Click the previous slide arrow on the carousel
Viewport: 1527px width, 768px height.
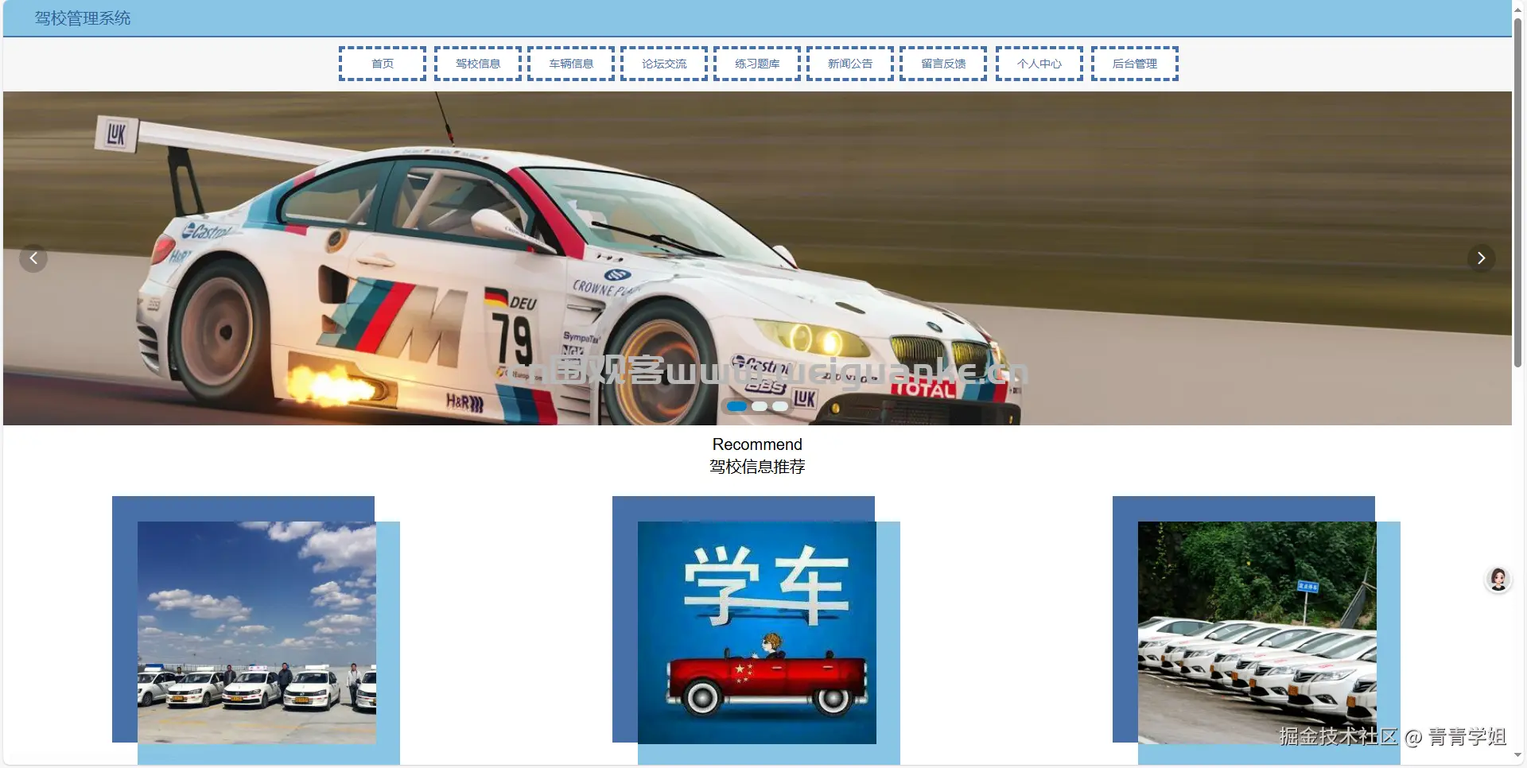pyautogui.click(x=33, y=258)
